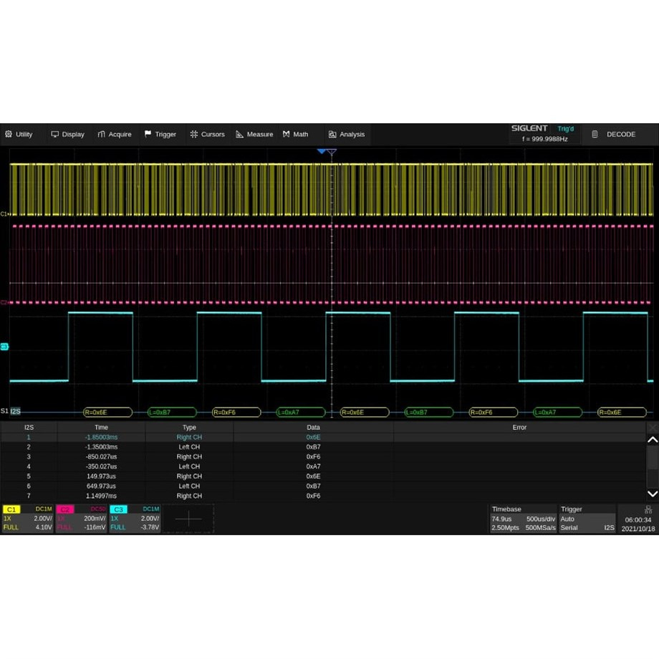Image resolution: width=659 pixels, height=659 pixels.
Task: Click the Utility gear icon
Action: [x=9, y=134]
